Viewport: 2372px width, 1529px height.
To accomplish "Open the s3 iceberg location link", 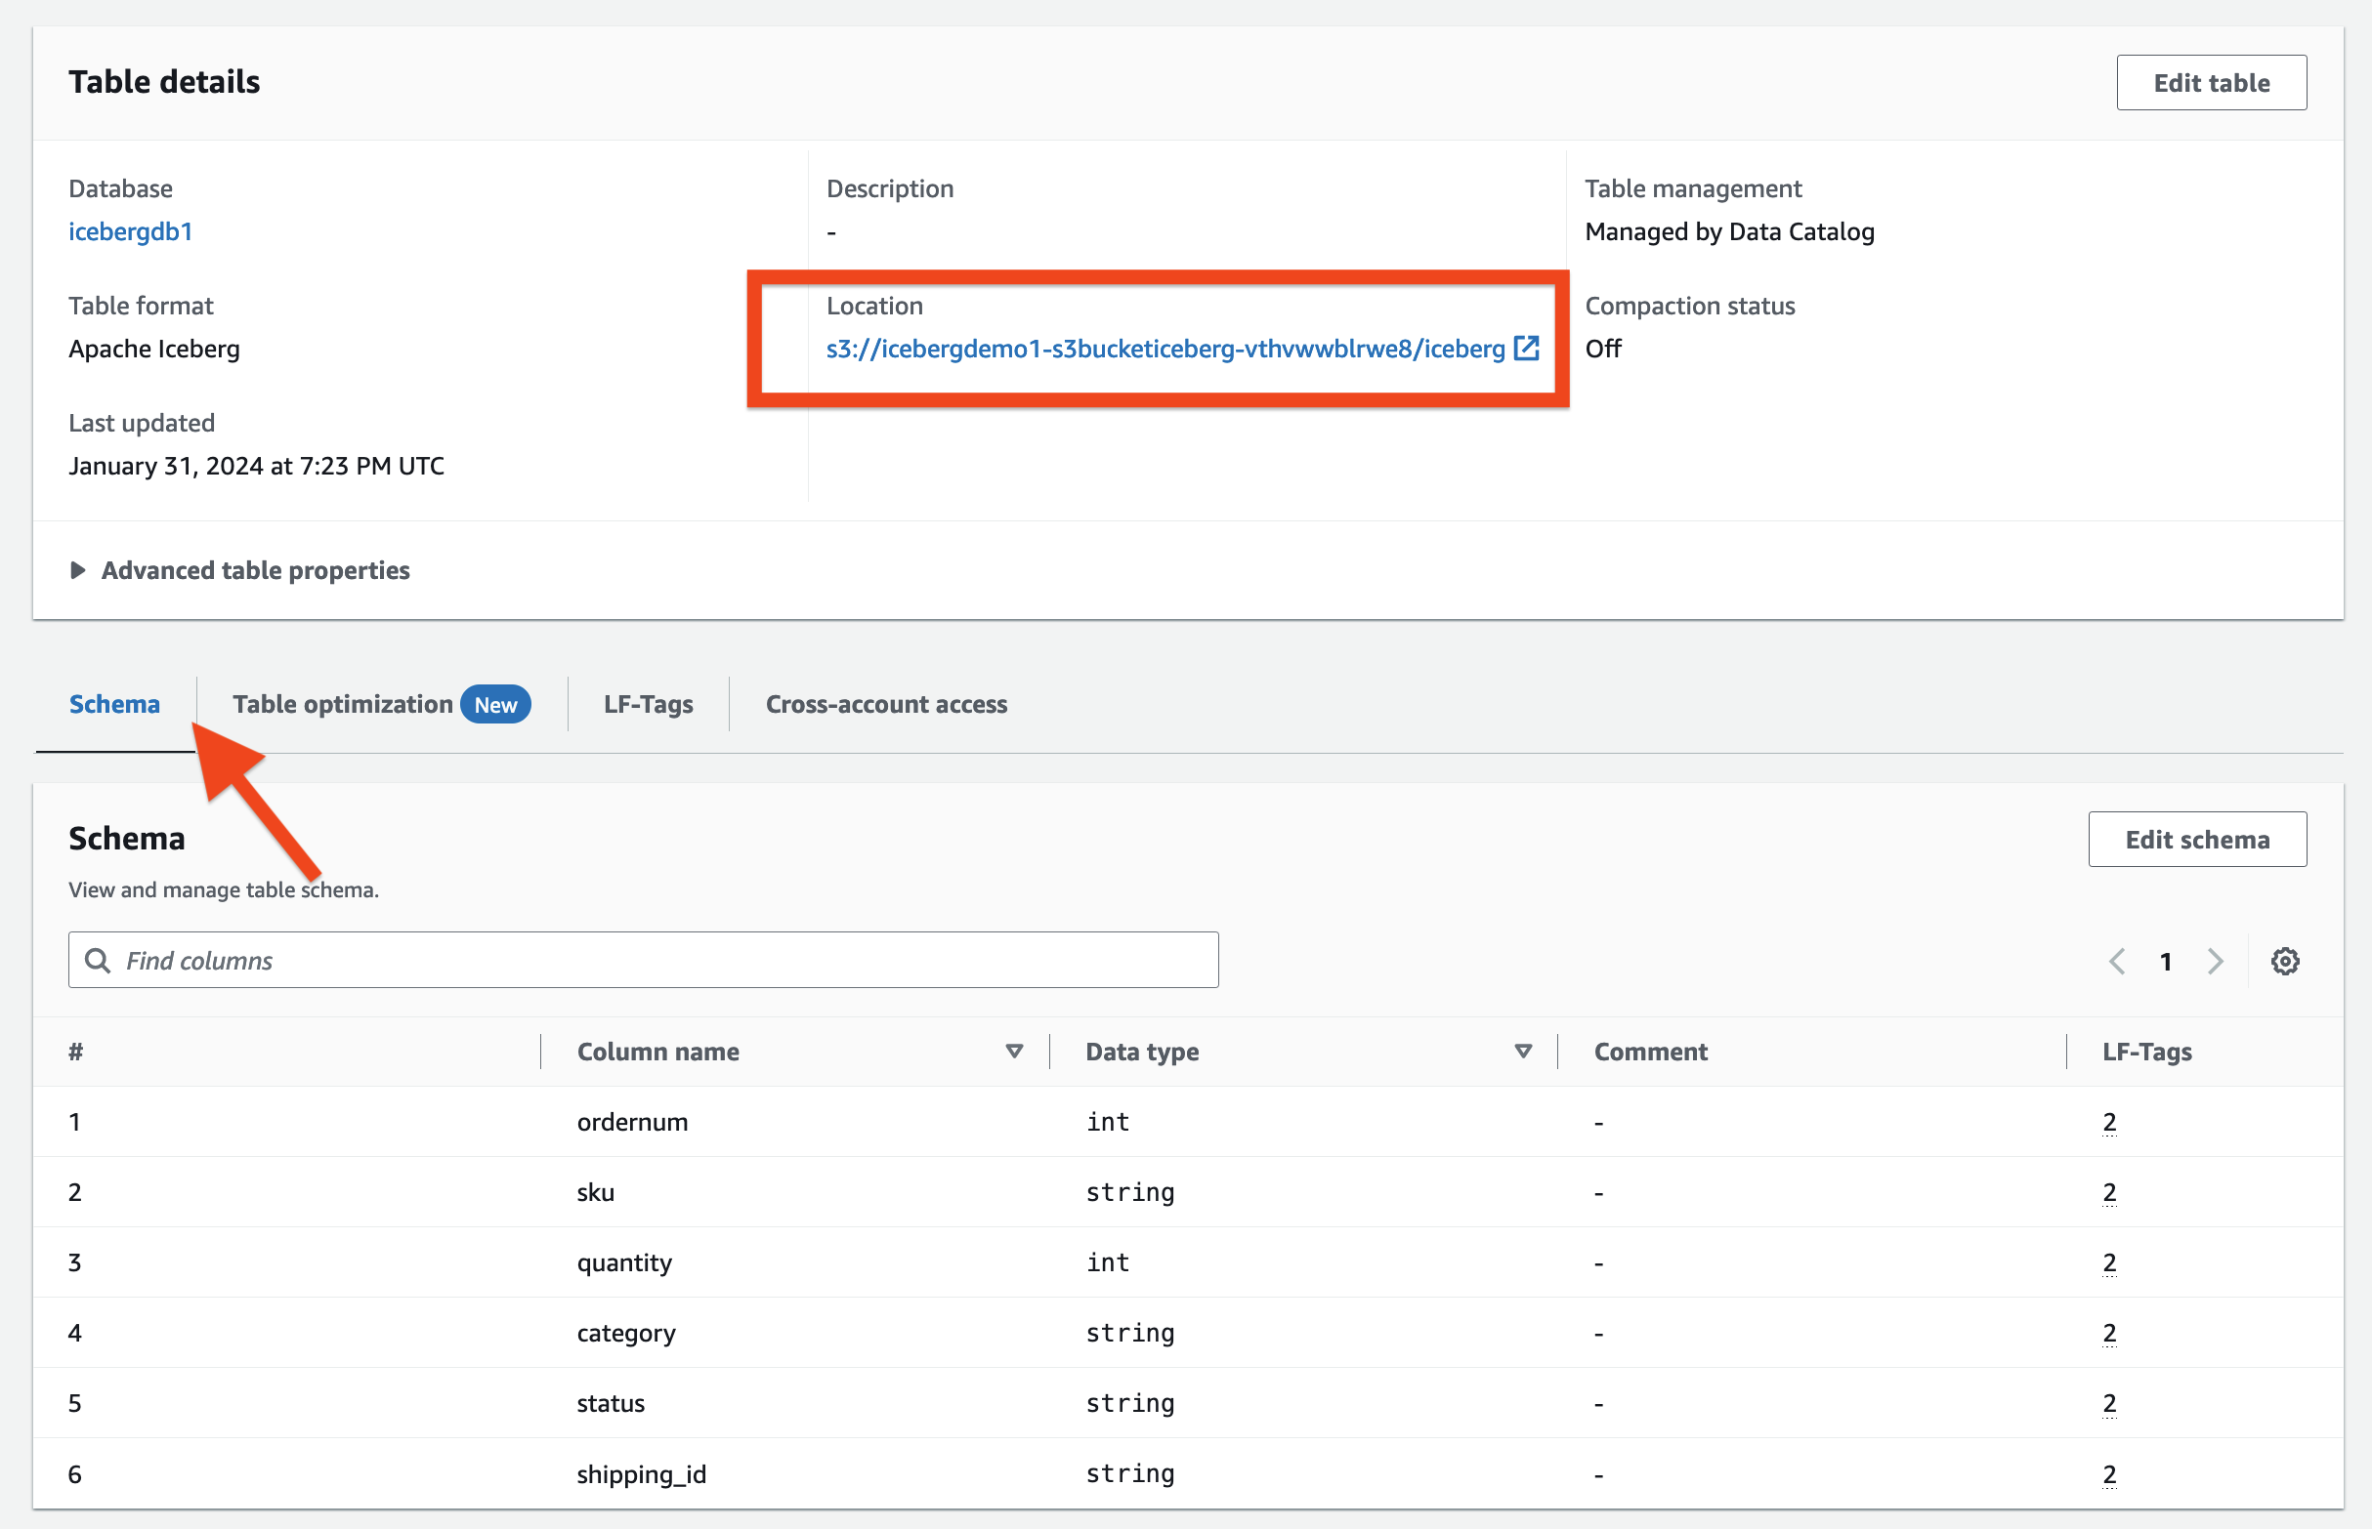I will point(1165,349).
